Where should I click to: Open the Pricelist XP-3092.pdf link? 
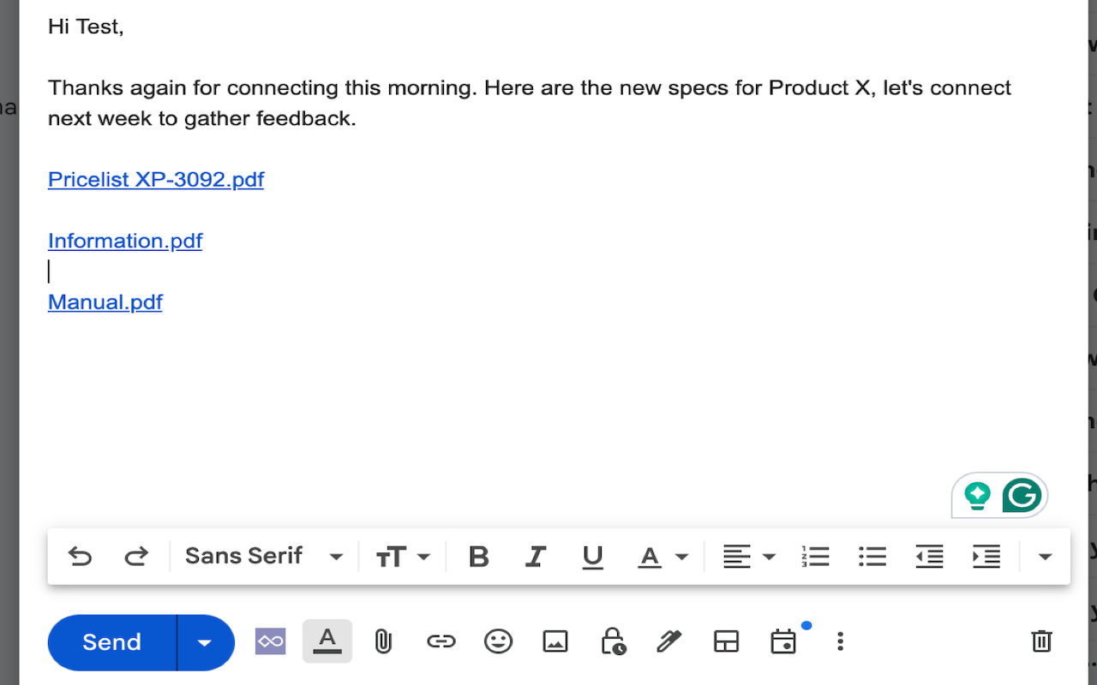tap(155, 180)
